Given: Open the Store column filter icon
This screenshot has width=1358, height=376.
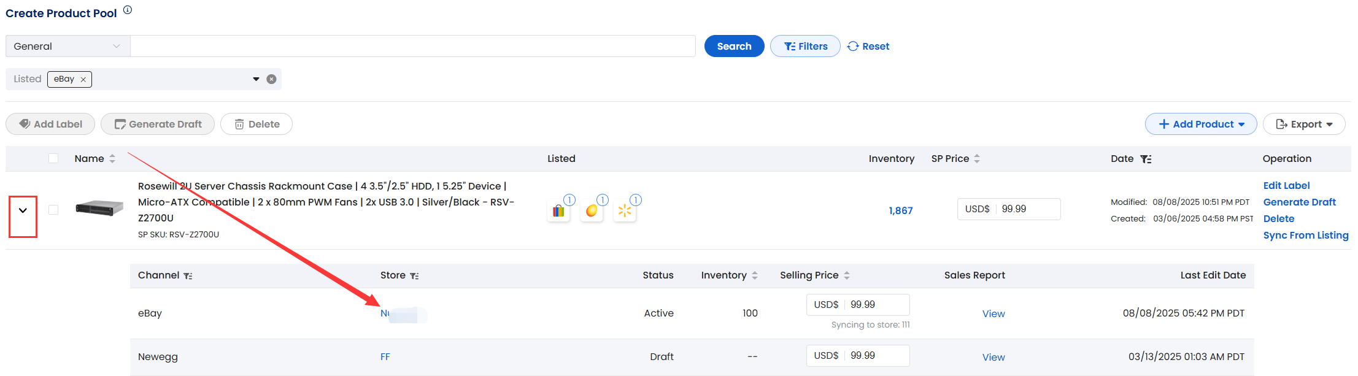Looking at the screenshot, I should click(414, 276).
